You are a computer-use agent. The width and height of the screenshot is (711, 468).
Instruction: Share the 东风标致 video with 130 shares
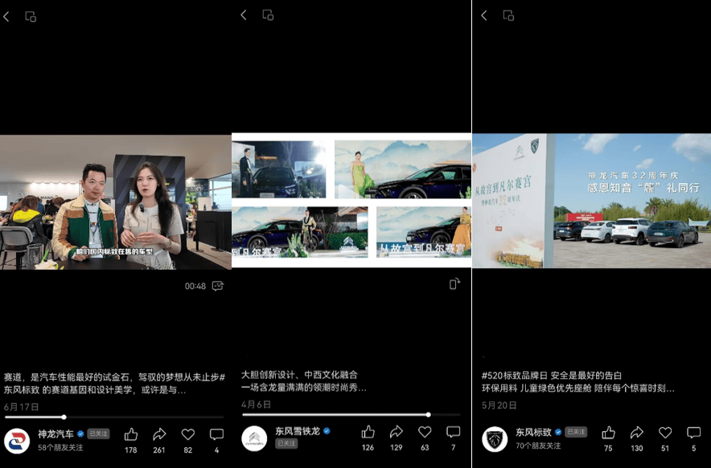pyautogui.click(x=637, y=433)
